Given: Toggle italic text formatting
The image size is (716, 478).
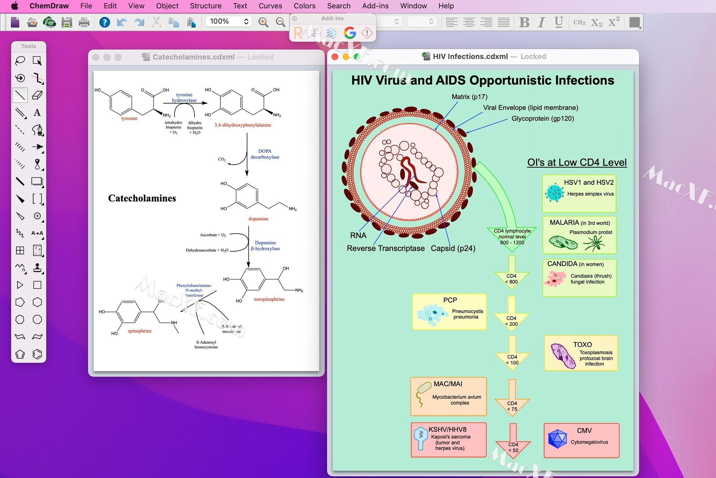Looking at the screenshot, I should click(541, 22).
